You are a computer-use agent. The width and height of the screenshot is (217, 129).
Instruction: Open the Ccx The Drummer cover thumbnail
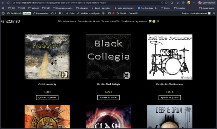point(170,57)
